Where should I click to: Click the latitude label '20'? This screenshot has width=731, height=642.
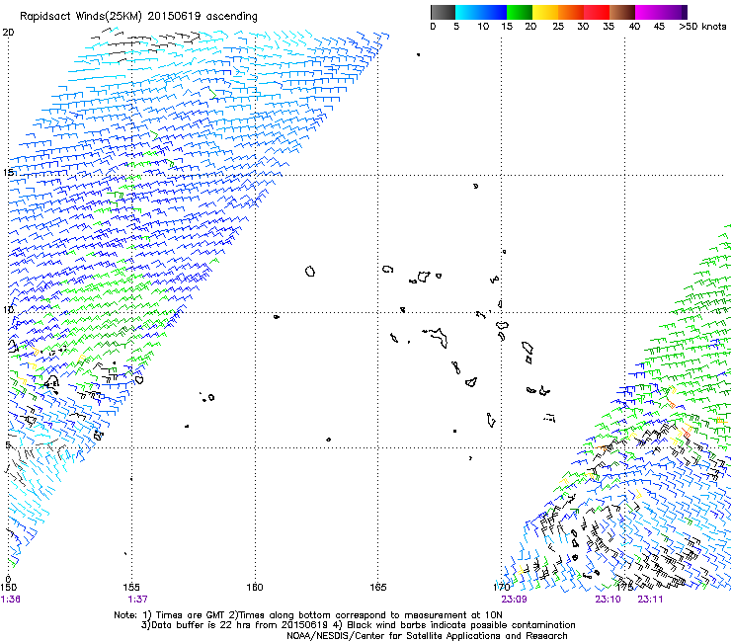tap(8, 33)
